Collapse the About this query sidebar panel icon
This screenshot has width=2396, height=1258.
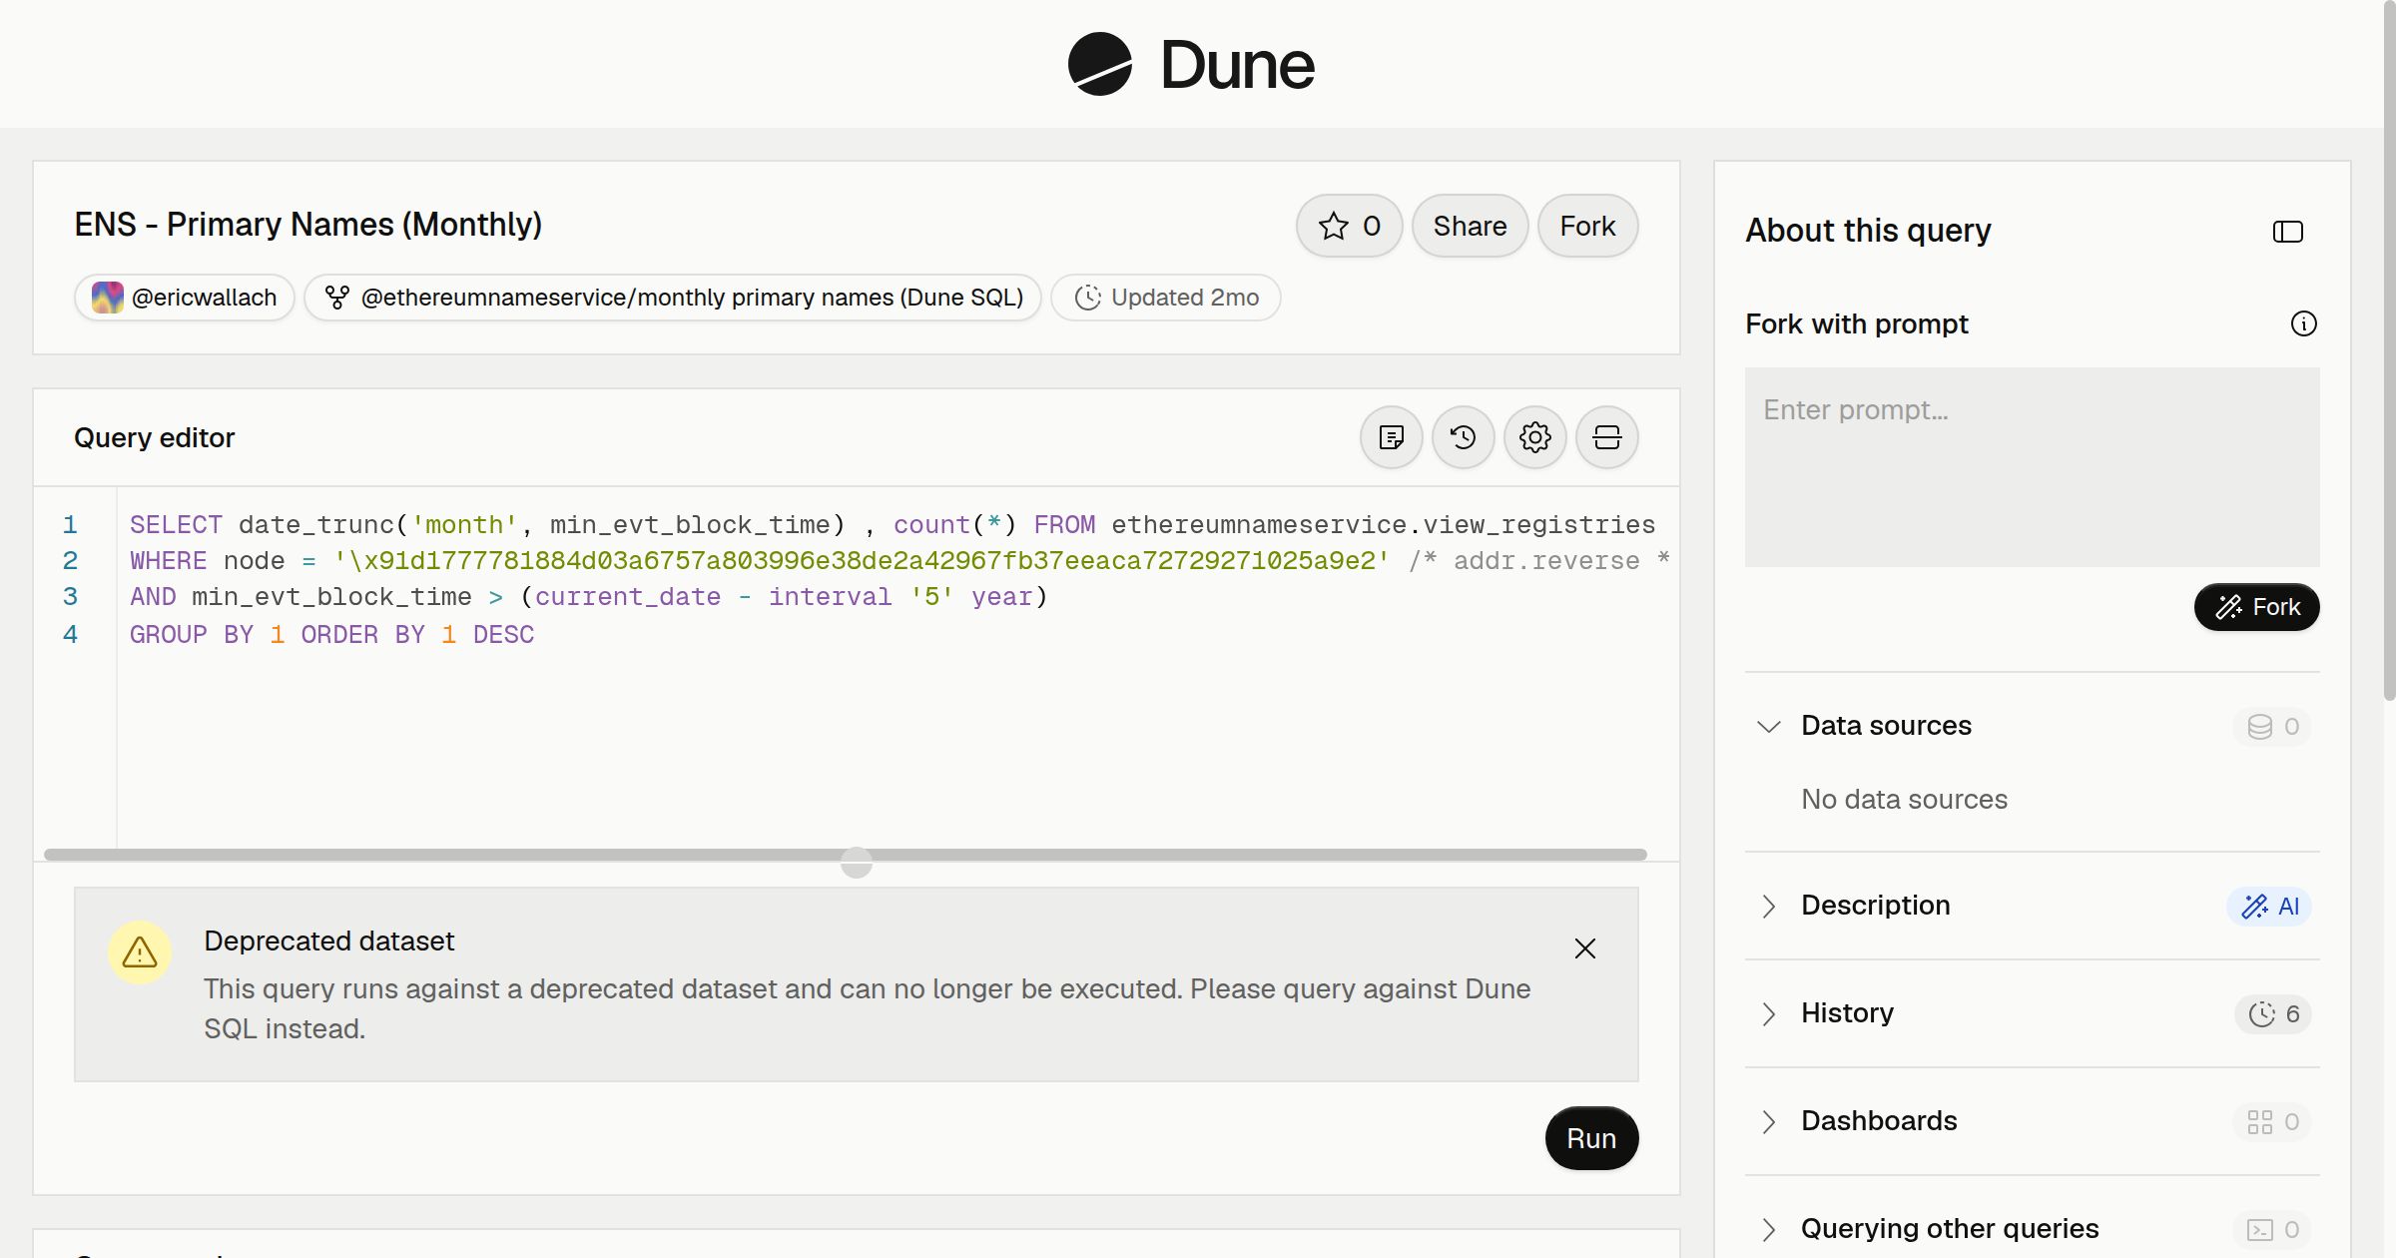click(2287, 232)
